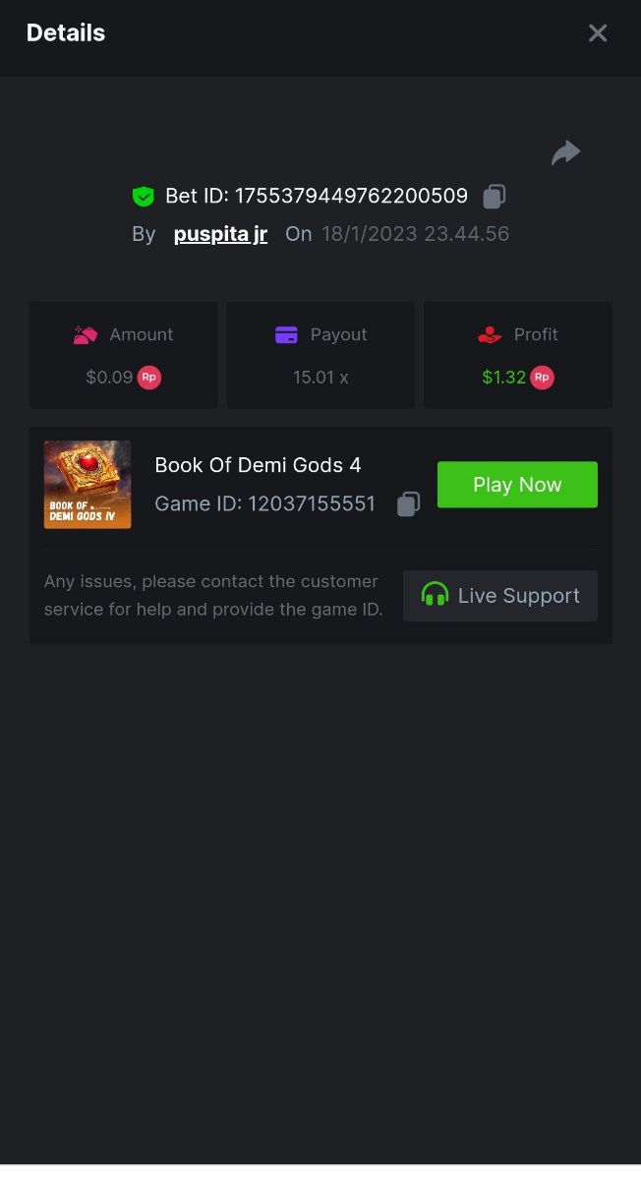Click the green headset icon
Screen dimensions: 641x1180
pos(435,595)
